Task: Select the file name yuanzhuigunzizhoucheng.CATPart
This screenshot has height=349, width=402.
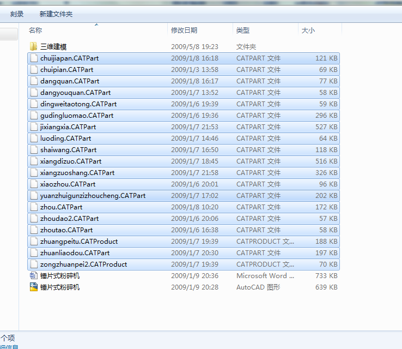Action: [x=93, y=196]
